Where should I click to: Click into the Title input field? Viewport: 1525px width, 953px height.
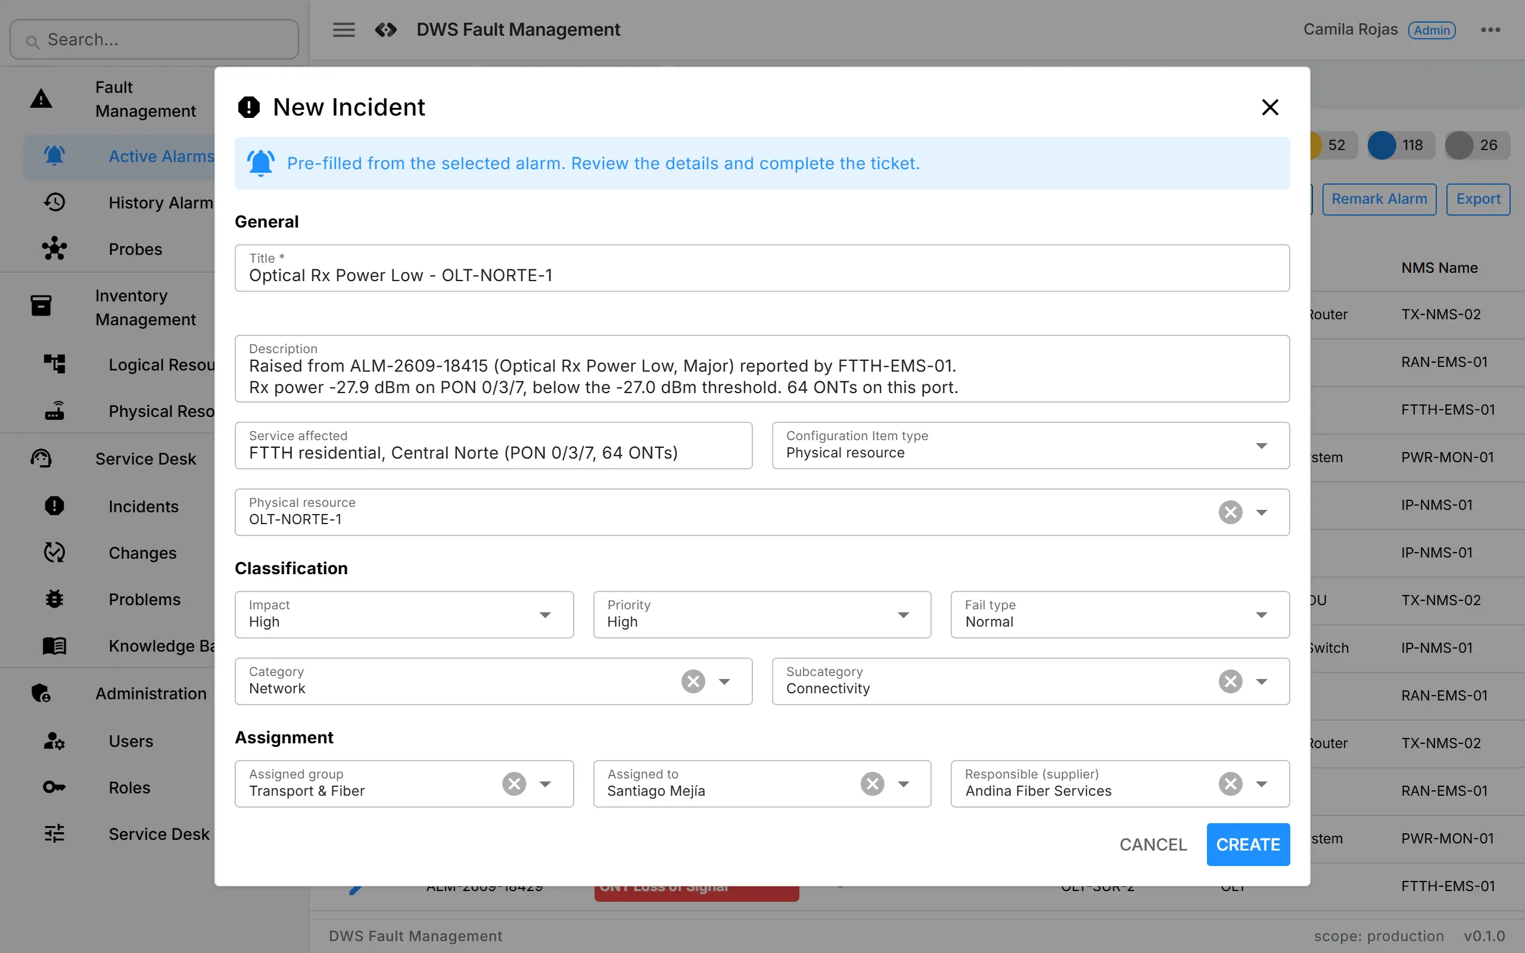pos(762,268)
